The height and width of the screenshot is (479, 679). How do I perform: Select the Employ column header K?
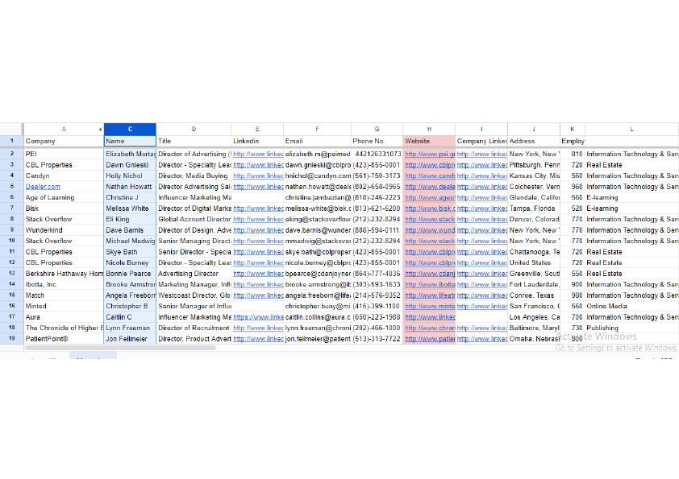coord(573,129)
